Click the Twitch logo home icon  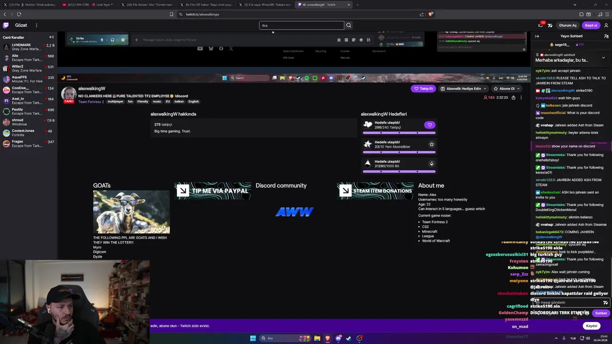6,25
